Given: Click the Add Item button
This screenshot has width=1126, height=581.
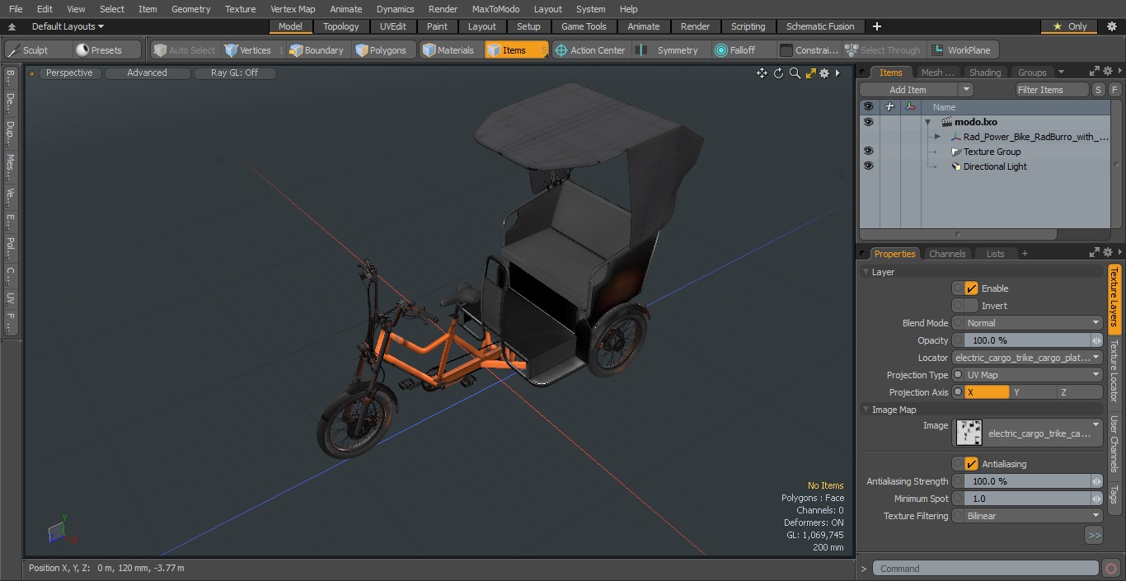Looking at the screenshot, I should [x=908, y=90].
